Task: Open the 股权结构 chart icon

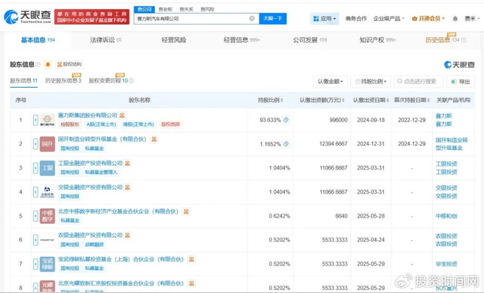Action: tap(68, 64)
